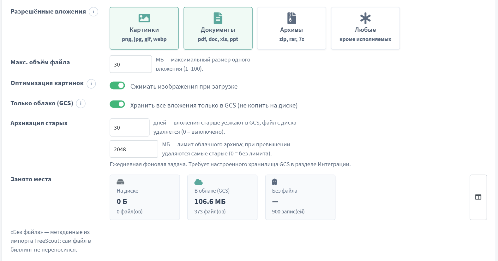Focus the archive days input showing 30
The height and width of the screenshot is (261, 498).
coord(129,127)
